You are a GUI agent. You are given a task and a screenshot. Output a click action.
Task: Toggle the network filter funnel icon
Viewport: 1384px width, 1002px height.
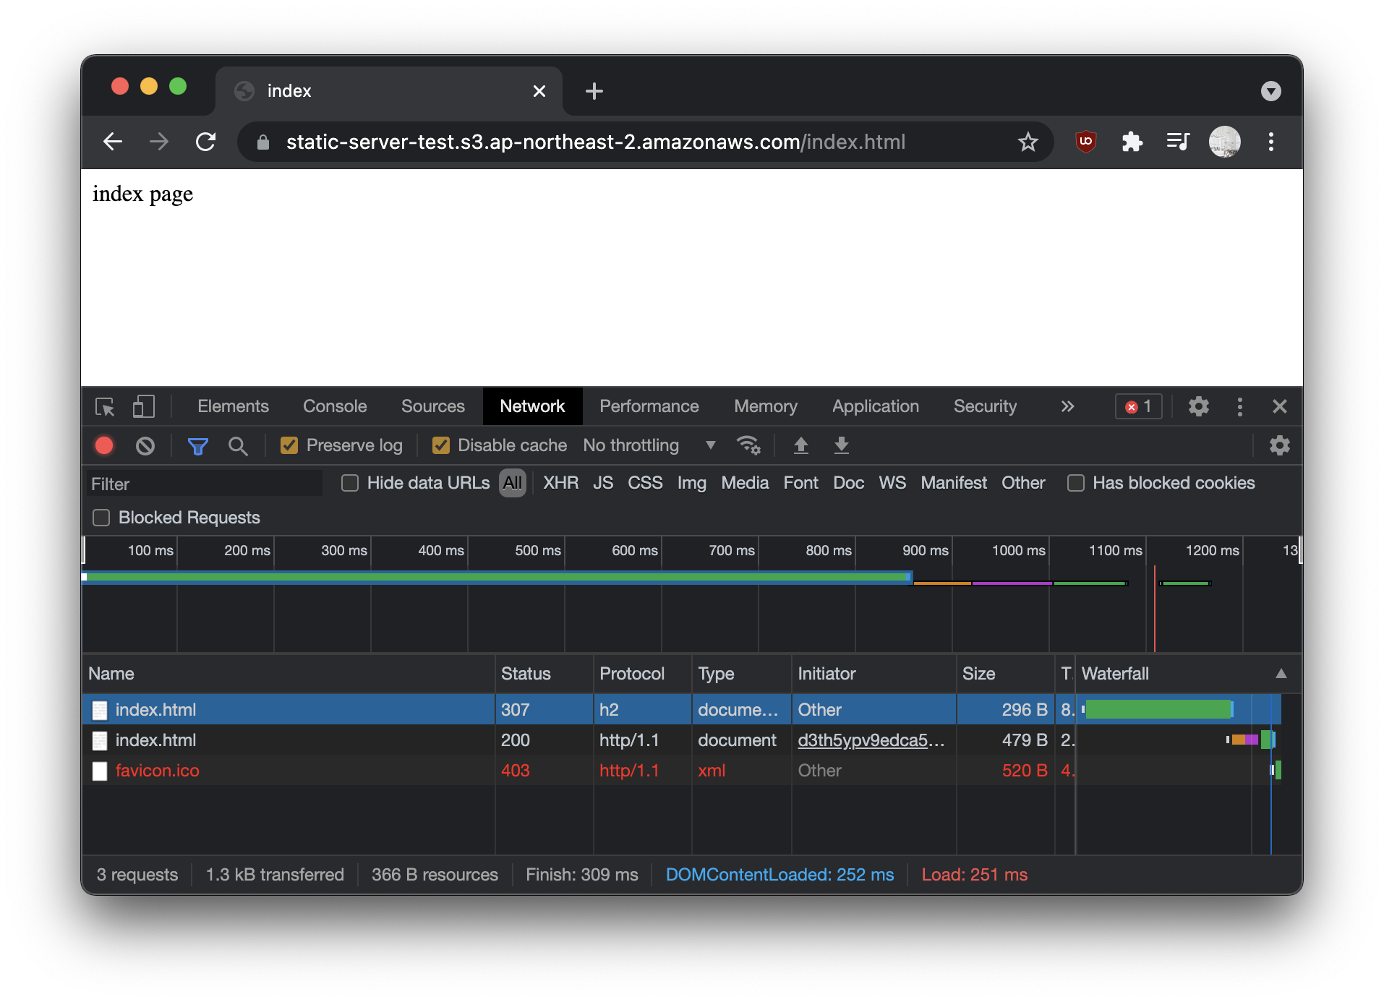point(197,446)
